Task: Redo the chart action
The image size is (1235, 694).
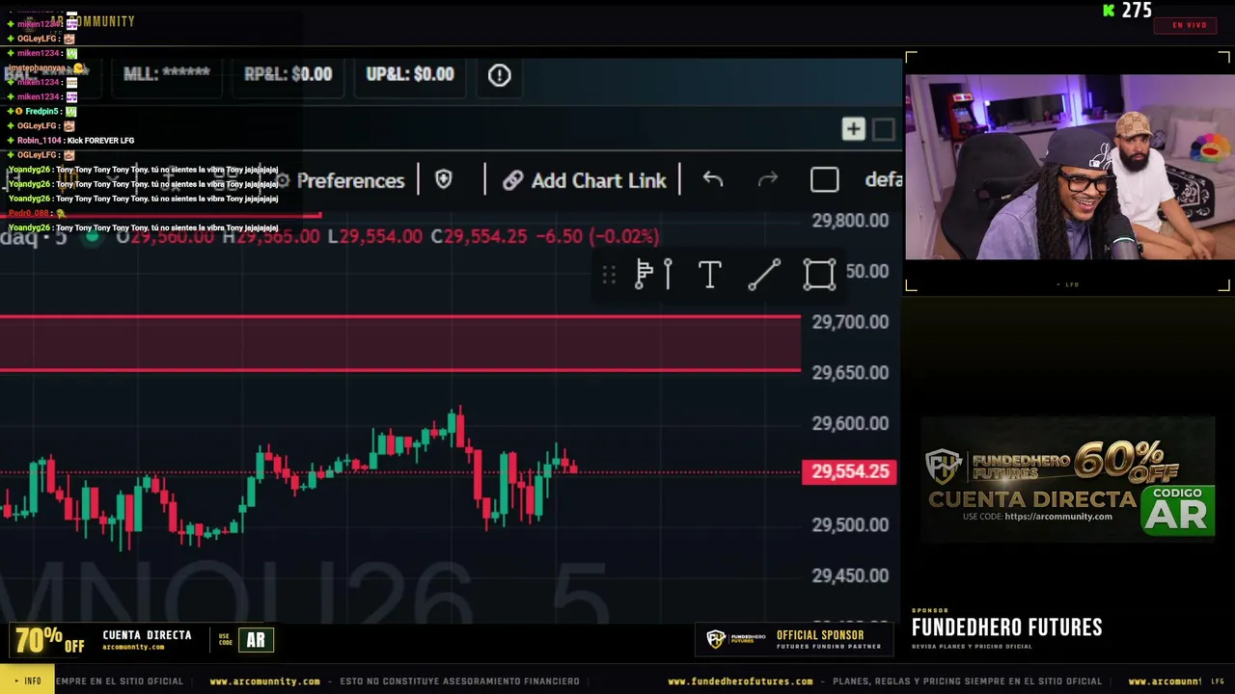Action: pos(767,179)
